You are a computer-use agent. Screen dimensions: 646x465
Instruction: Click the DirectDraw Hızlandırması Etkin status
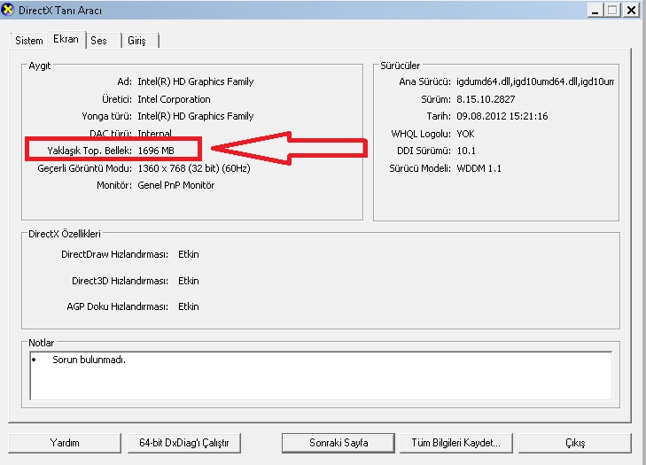[189, 254]
